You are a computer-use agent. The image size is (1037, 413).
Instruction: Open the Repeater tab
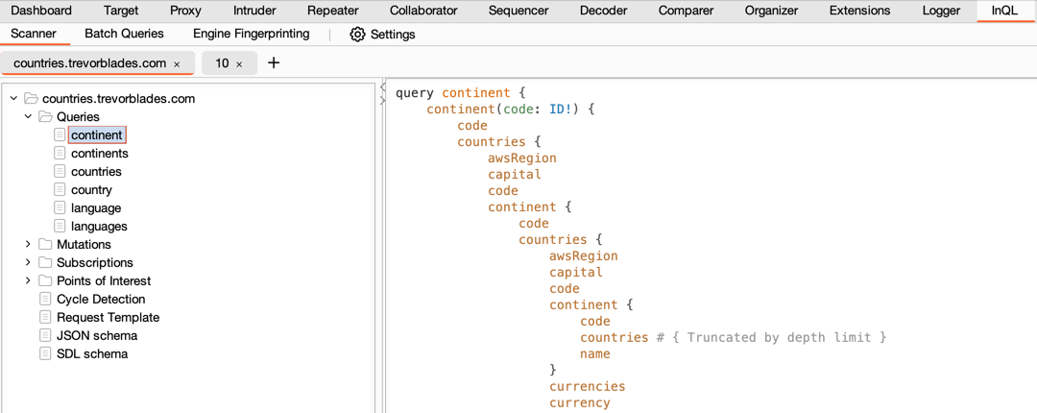pyautogui.click(x=333, y=11)
